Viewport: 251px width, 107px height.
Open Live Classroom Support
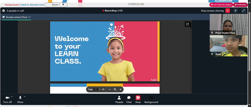[x=221, y=5]
